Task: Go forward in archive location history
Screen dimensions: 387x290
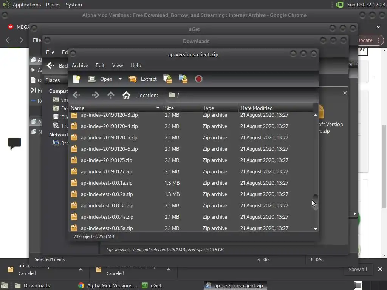Action: [x=95, y=95]
